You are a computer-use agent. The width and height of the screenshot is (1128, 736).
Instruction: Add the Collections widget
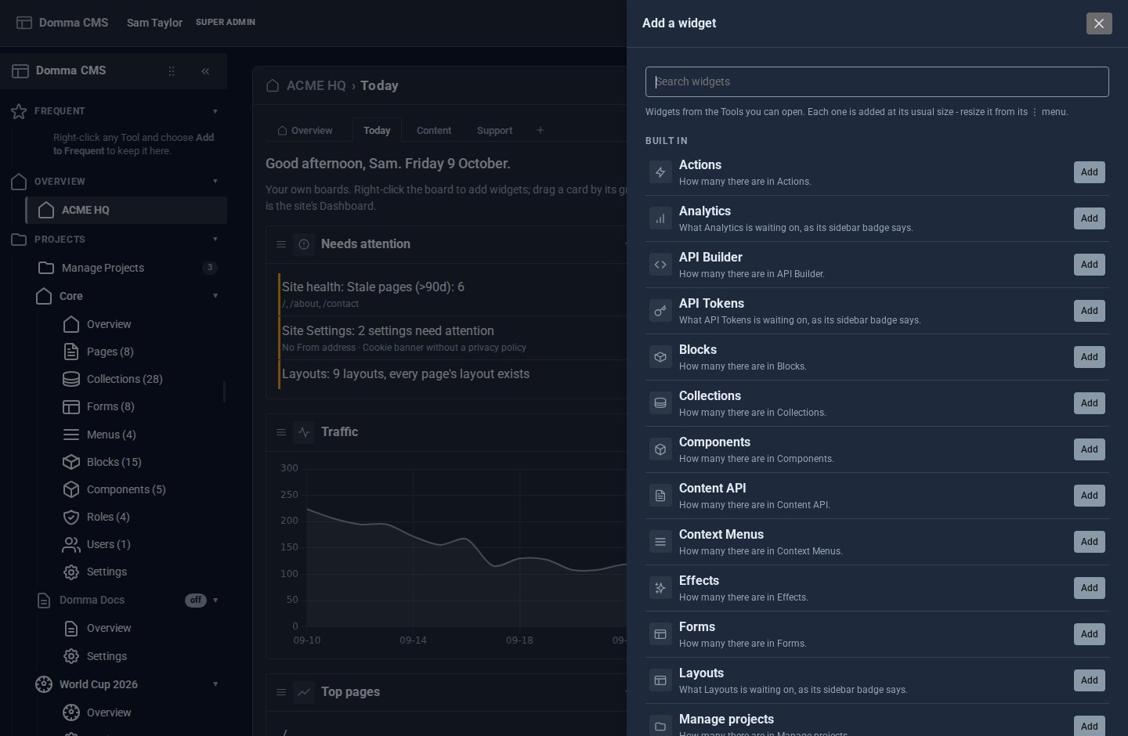1090,403
